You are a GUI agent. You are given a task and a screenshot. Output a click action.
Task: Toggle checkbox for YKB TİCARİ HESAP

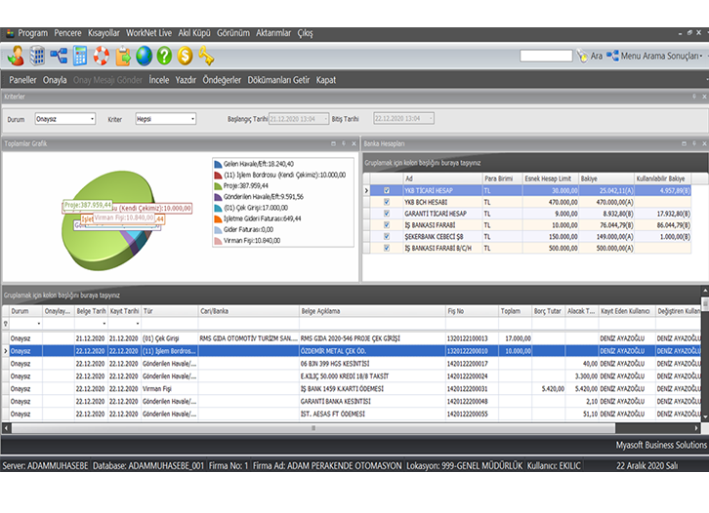click(x=387, y=190)
